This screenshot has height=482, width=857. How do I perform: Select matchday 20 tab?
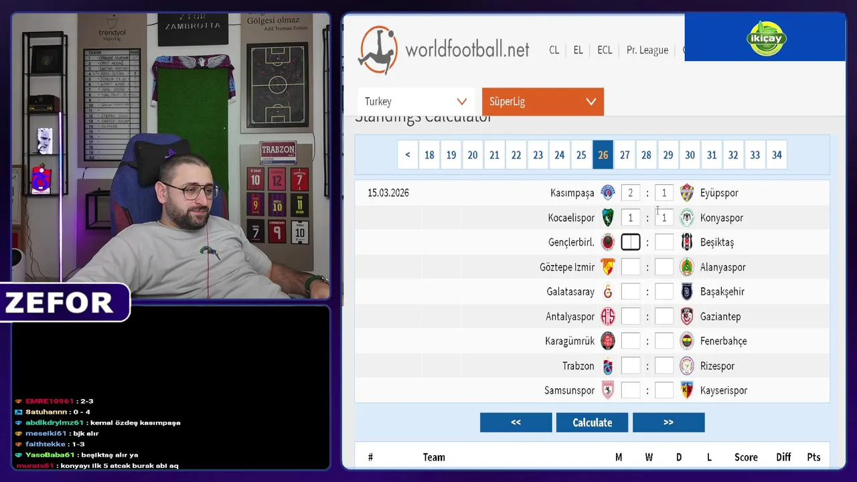473,155
